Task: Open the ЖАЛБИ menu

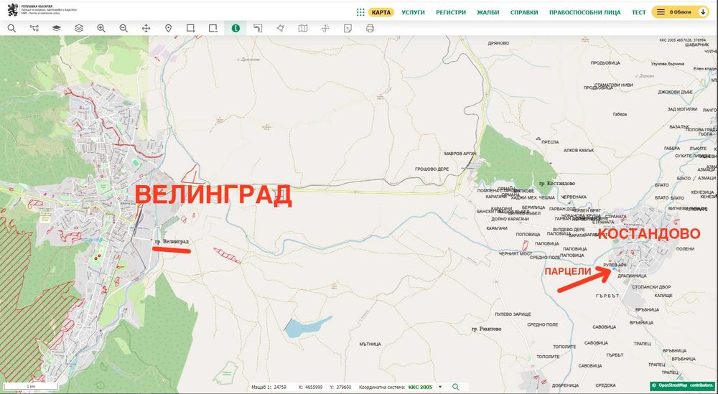Action: 488,12
